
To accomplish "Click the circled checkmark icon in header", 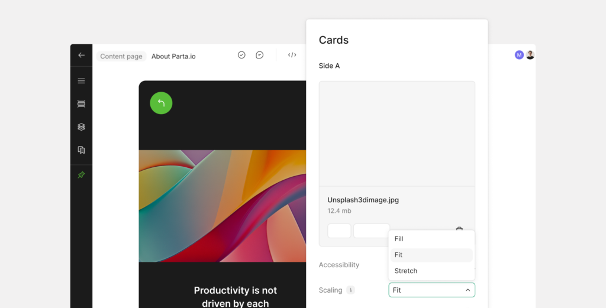I will coord(241,55).
